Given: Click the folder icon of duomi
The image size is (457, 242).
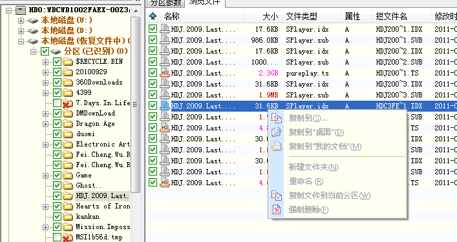Looking at the screenshot, I should pos(68,134).
